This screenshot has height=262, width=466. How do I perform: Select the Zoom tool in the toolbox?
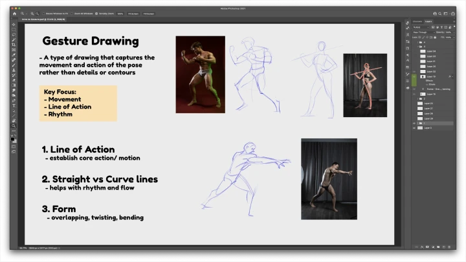pos(14,126)
